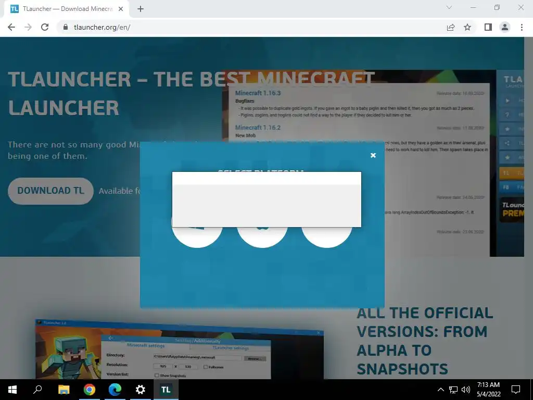
Task: Click the ALL THE OFFICIAL VERSIONS heading
Action: pyautogui.click(x=425, y=341)
